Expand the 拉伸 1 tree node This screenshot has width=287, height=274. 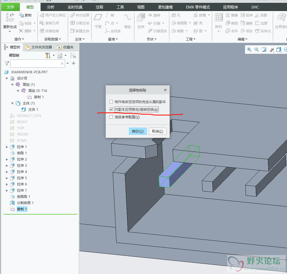click(7, 147)
